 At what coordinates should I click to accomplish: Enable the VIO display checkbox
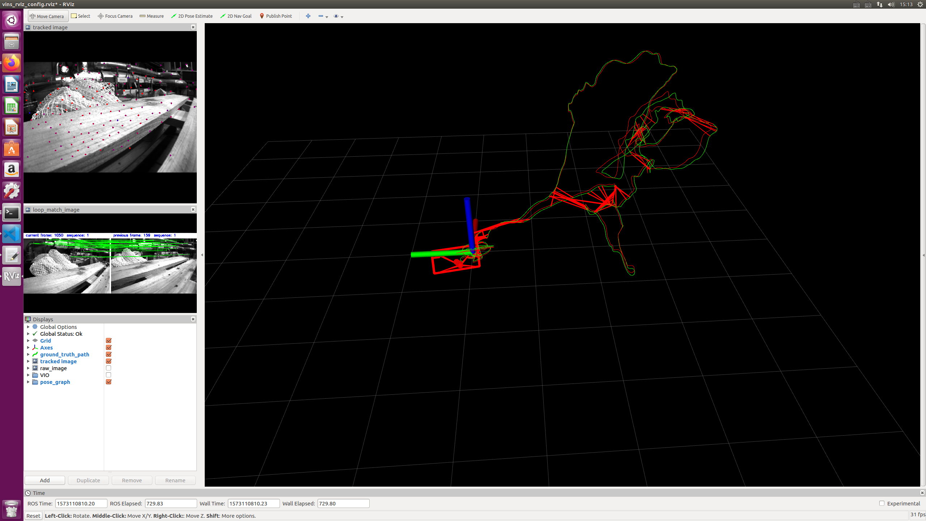point(109,375)
